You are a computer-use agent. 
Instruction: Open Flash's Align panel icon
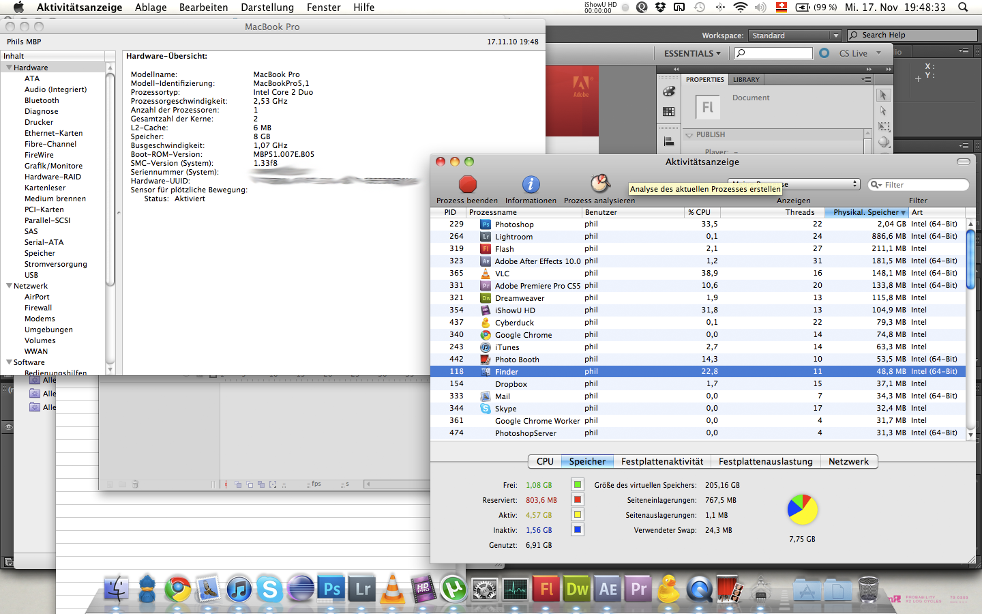pyautogui.click(x=669, y=141)
